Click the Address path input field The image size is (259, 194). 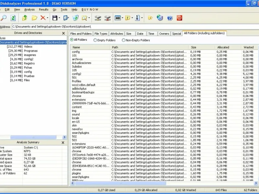(129, 27)
